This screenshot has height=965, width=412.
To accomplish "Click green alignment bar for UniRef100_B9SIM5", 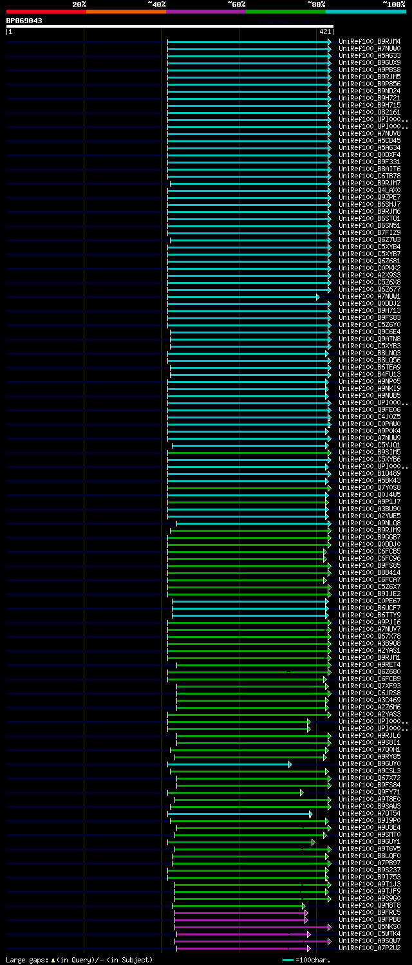I will tap(249, 453).
